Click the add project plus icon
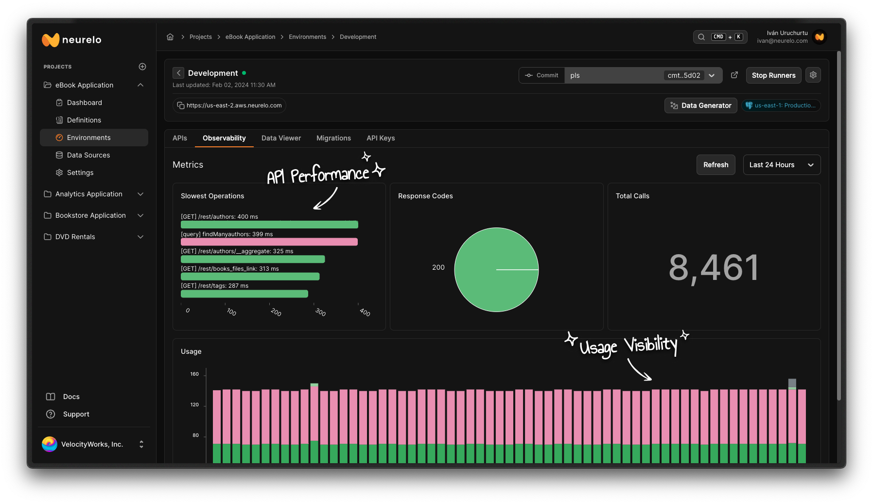Viewport: 873px width, 504px height. (142, 67)
